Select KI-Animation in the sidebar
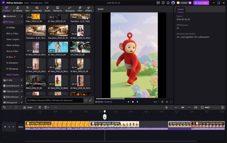Viewport: 227px width, 143px height. (12, 63)
